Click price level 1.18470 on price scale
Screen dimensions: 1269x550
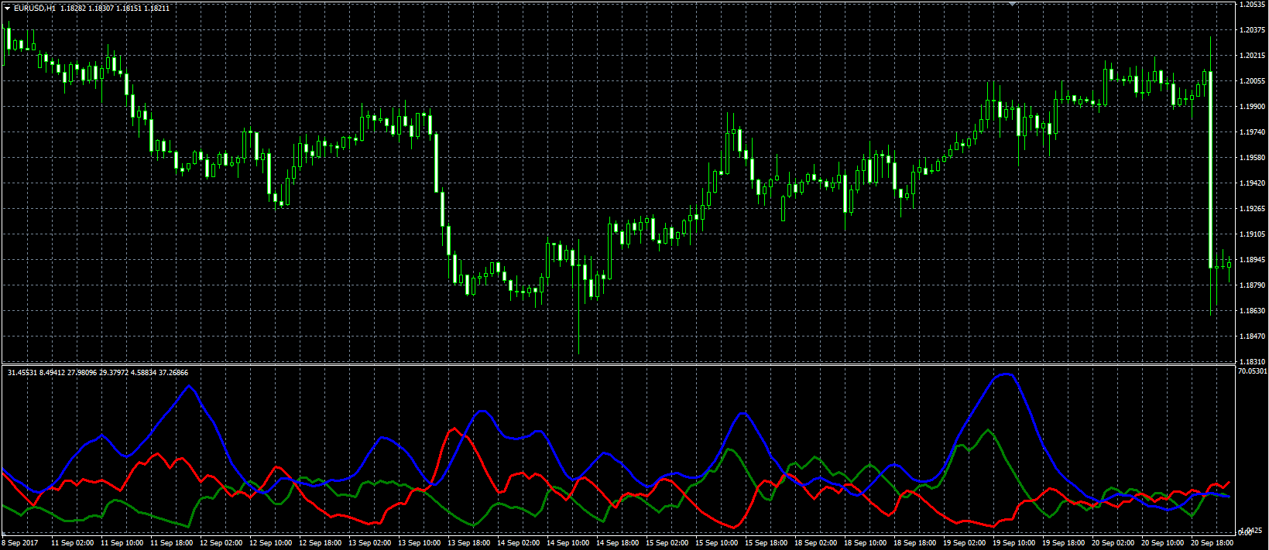1252,336
